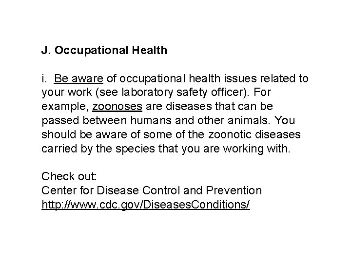Click the words "working with." ending the paragraph

pos(256,149)
